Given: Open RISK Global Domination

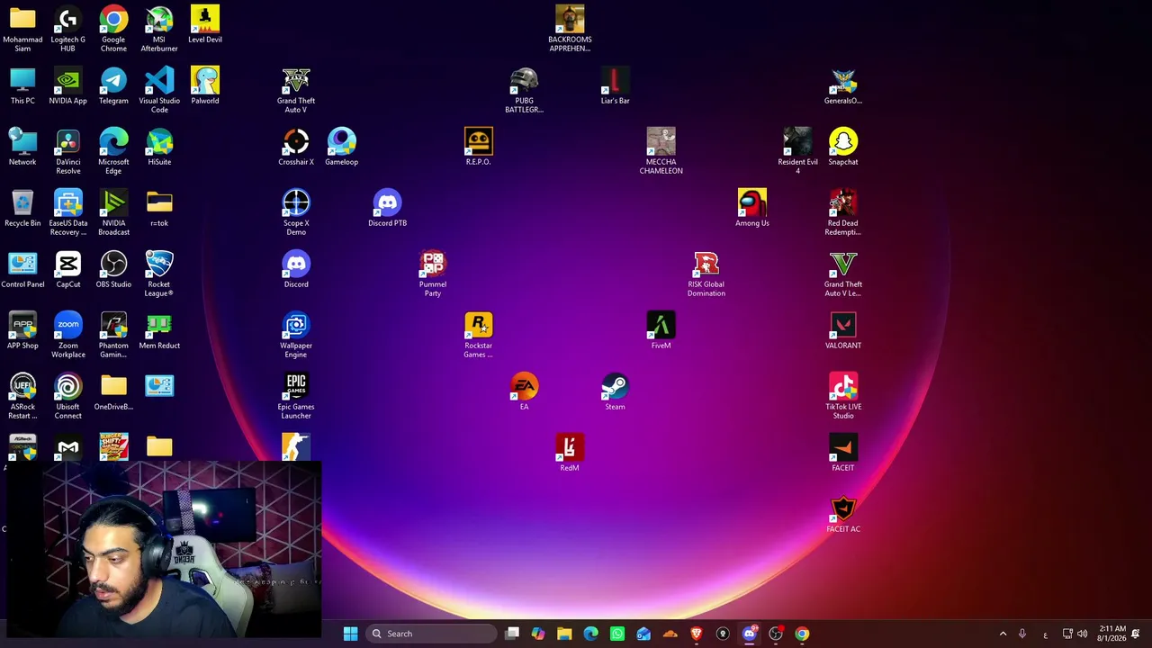Looking at the screenshot, I should [x=706, y=274].
